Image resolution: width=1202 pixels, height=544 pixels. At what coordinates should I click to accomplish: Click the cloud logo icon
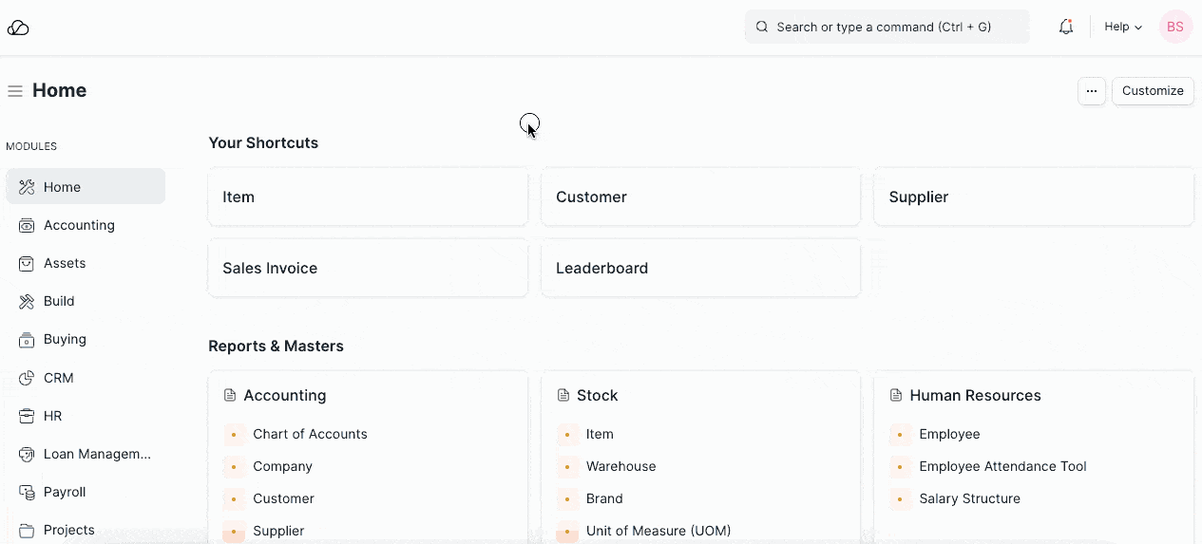18,28
